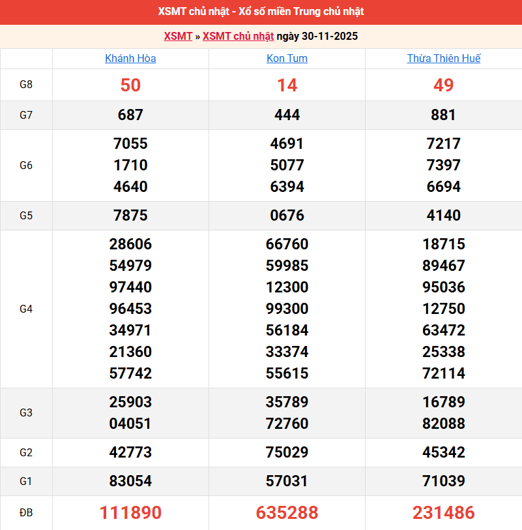Open the Khánh Hòa province link
This screenshot has height=530, width=522.
tap(130, 58)
